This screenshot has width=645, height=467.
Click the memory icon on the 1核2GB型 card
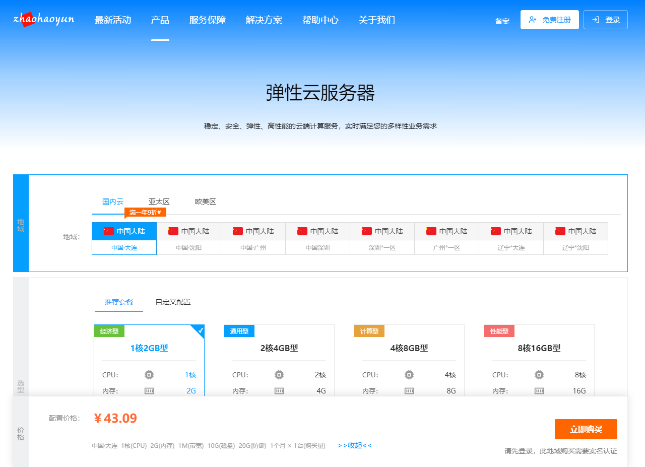coord(149,391)
